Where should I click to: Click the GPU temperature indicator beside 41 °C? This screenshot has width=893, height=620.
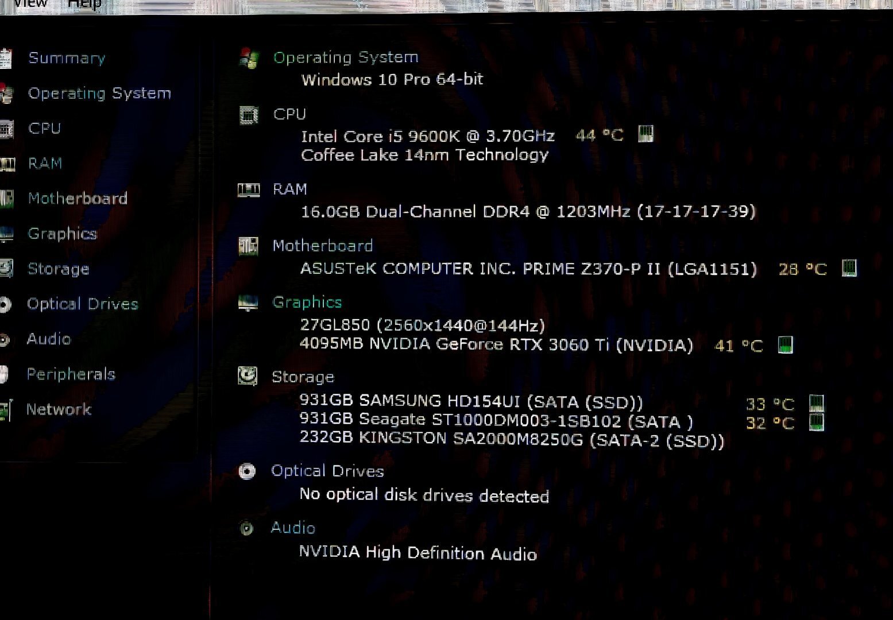pyautogui.click(x=785, y=345)
